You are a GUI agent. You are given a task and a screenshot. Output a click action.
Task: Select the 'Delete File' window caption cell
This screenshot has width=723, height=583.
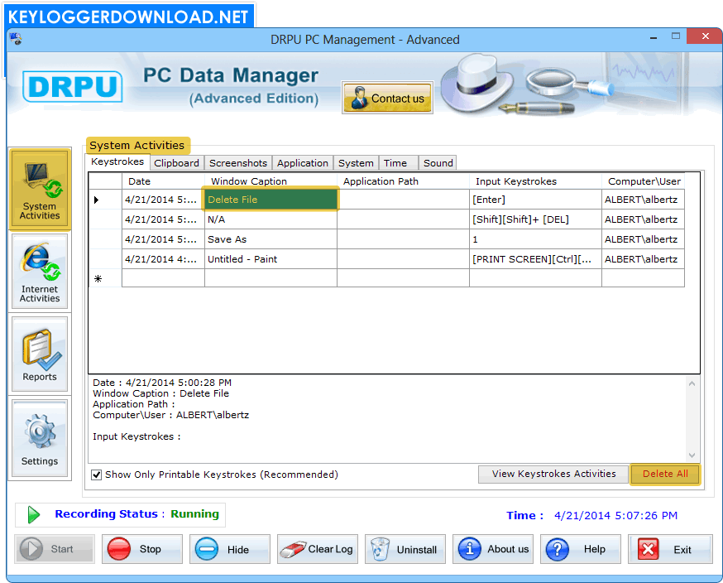pyautogui.click(x=271, y=200)
